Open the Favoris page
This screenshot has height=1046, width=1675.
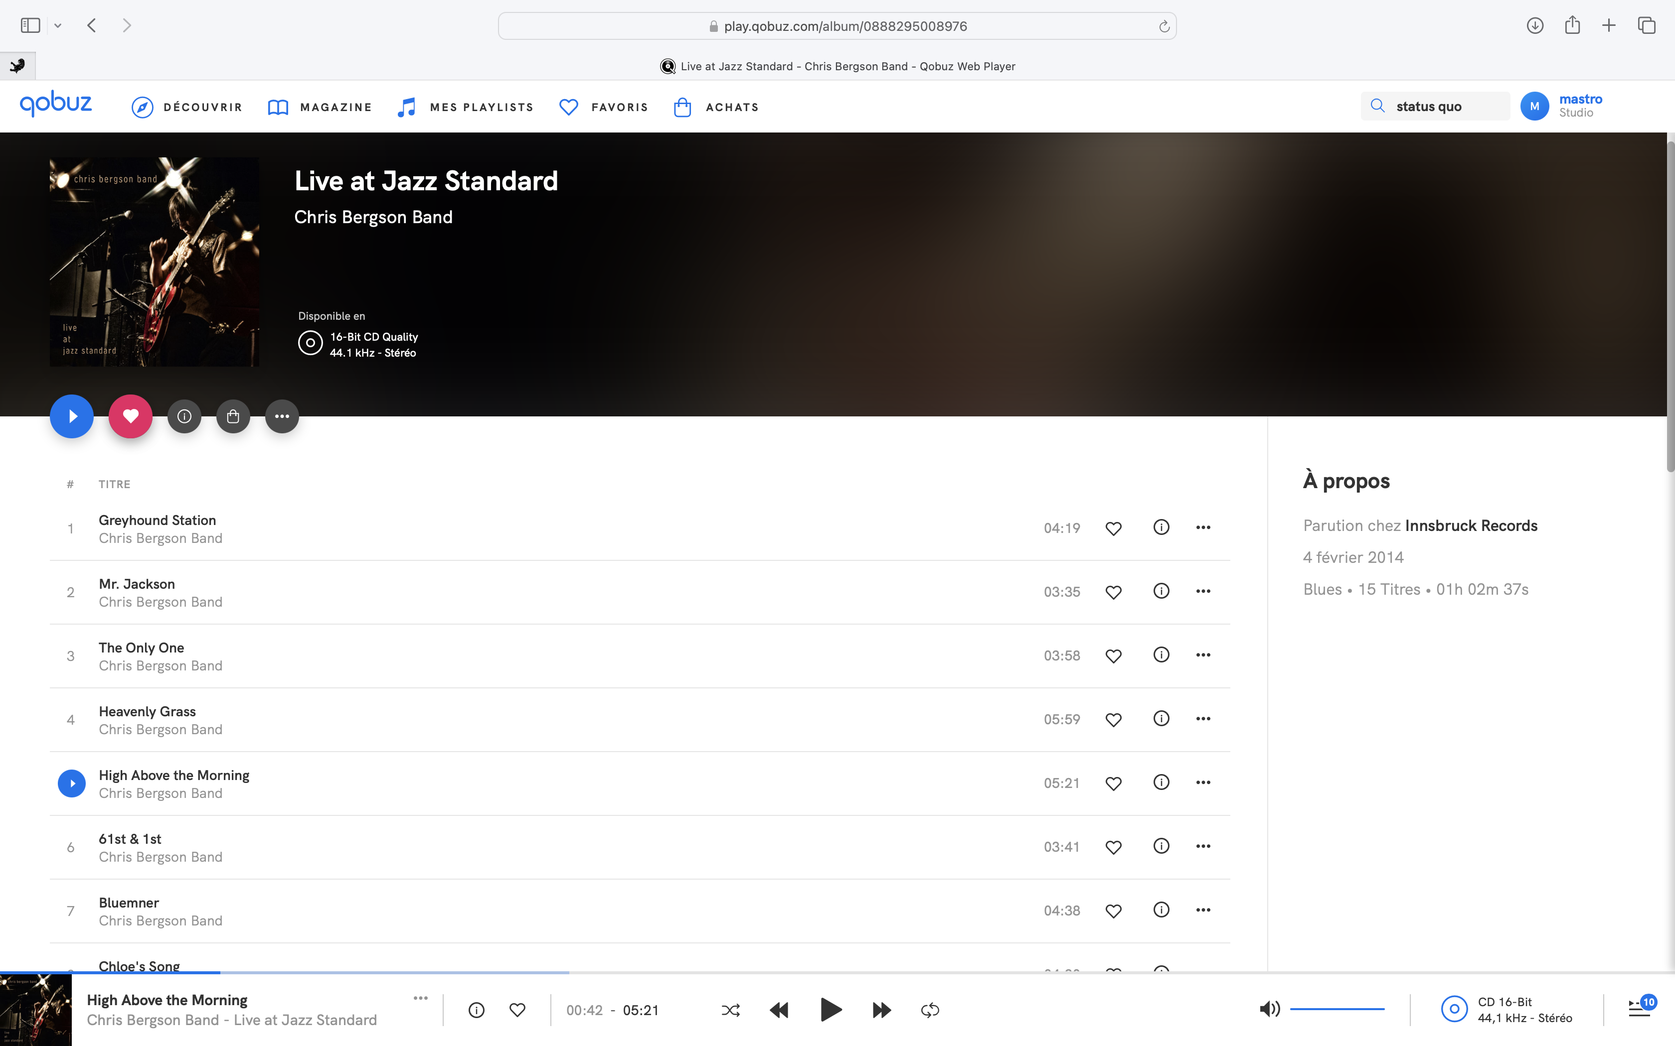tap(604, 107)
